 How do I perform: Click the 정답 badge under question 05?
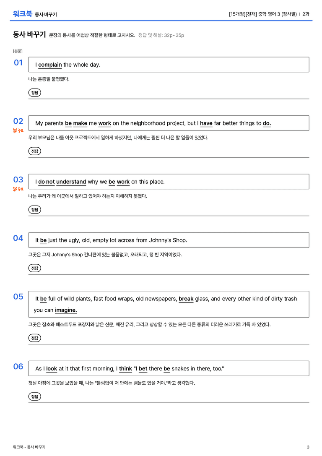click(x=34, y=338)
